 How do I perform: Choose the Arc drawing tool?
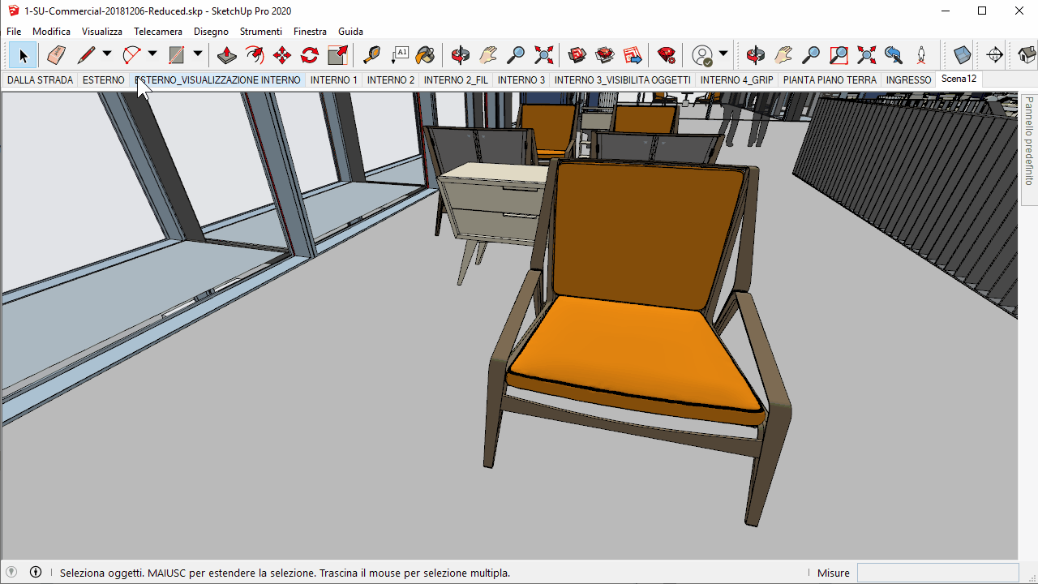coord(131,55)
